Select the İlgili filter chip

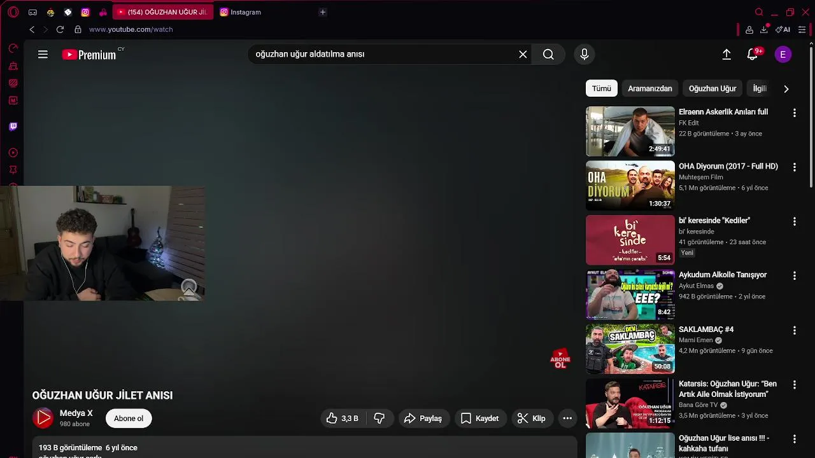point(760,88)
